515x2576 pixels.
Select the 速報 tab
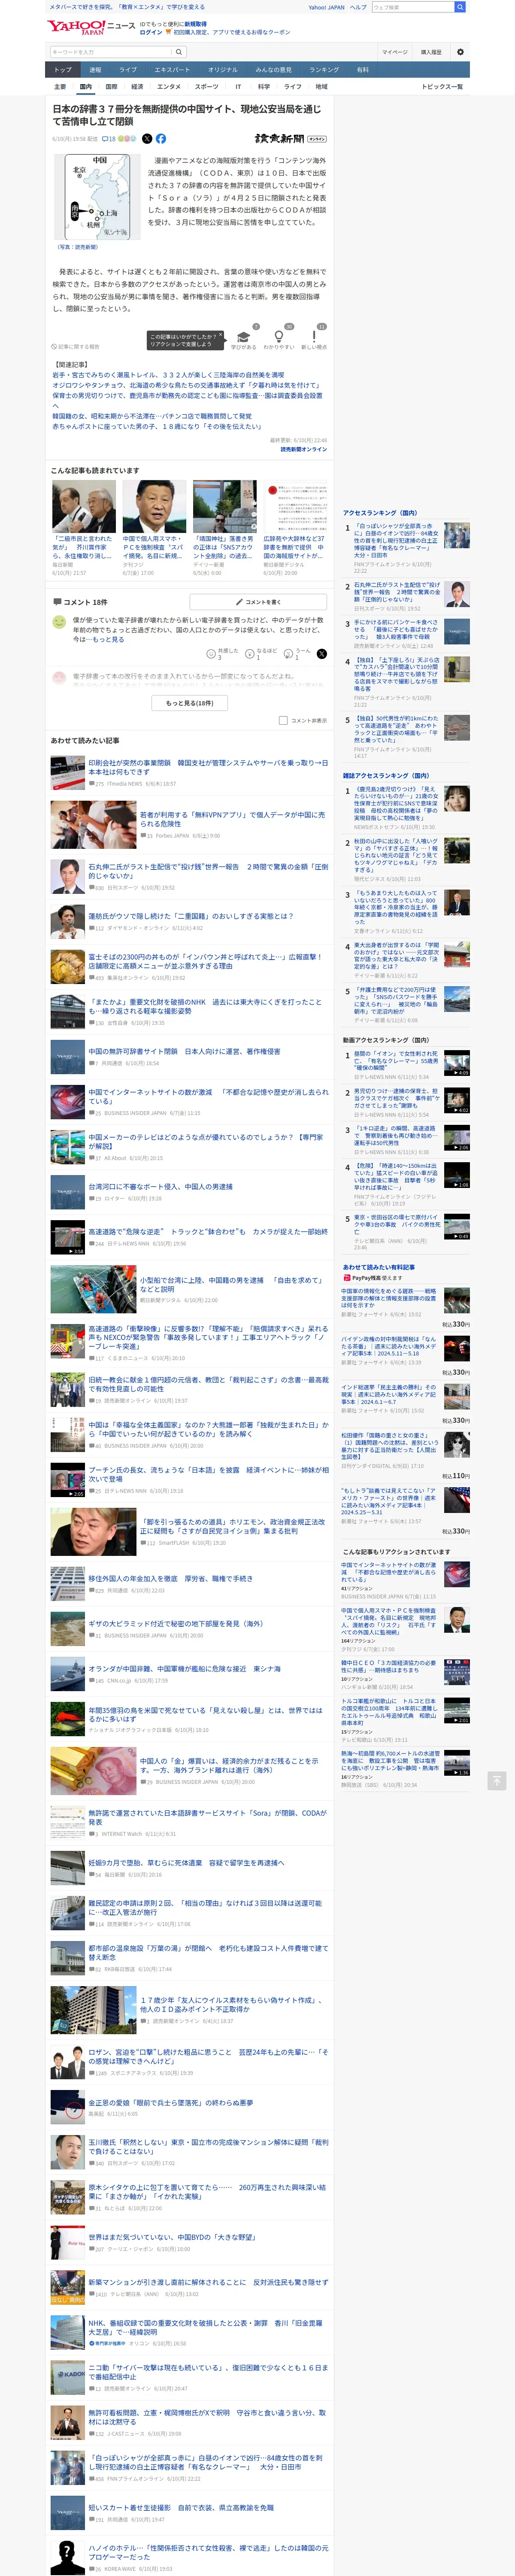(95, 70)
